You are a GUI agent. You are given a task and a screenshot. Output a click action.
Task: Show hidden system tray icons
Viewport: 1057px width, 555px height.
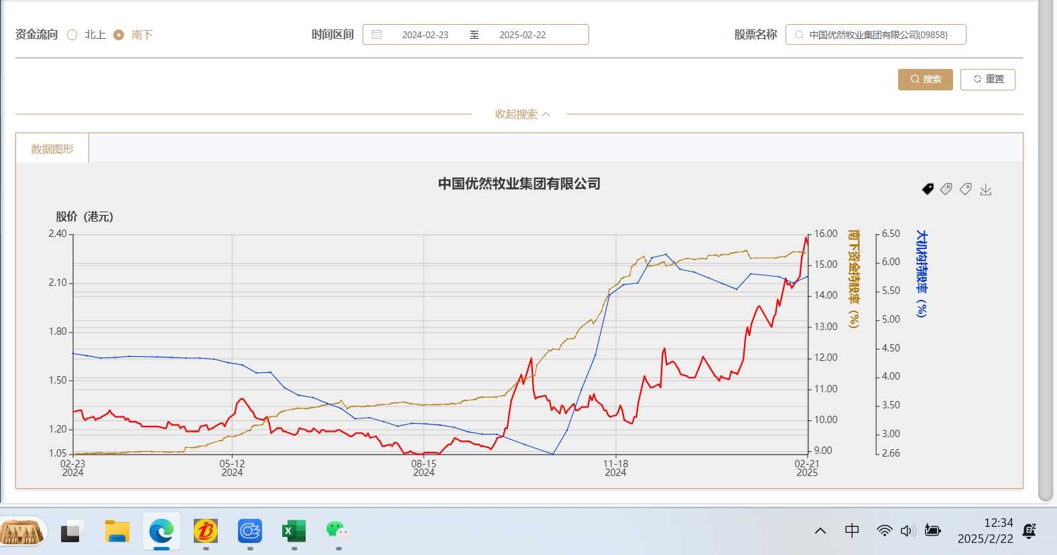820,531
